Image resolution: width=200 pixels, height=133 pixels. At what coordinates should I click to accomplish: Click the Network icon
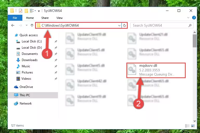16,104
